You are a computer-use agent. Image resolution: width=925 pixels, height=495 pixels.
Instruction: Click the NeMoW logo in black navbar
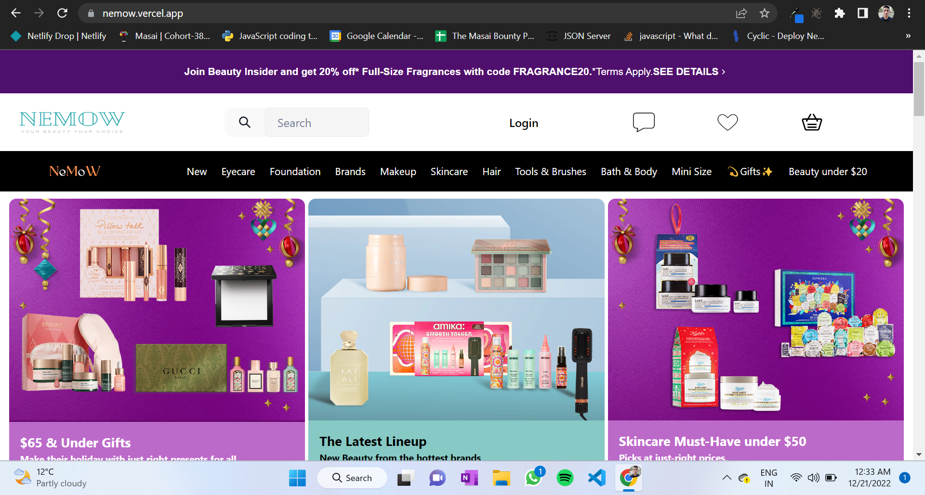(x=75, y=171)
